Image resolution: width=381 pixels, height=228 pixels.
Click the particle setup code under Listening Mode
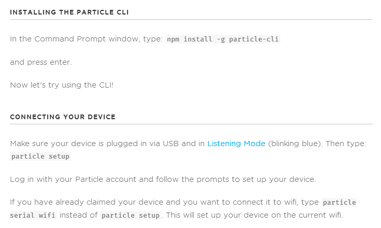[40, 156]
